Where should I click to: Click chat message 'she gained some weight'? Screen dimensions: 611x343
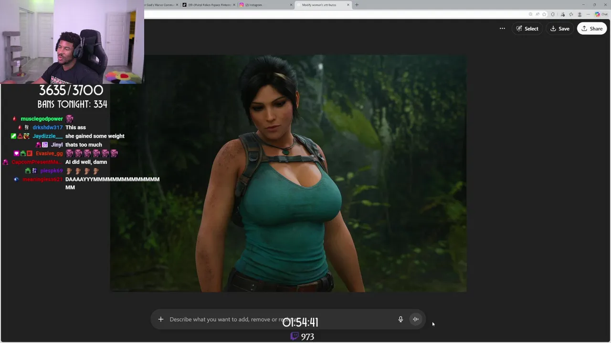click(95, 136)
